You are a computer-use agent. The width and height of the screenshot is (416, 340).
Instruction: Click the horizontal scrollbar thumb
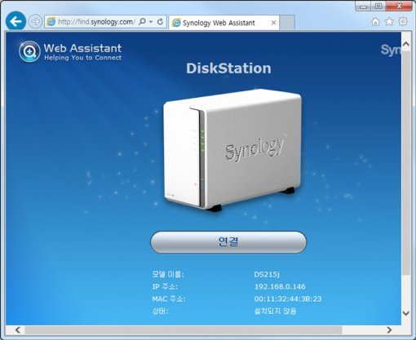(184, 330)
